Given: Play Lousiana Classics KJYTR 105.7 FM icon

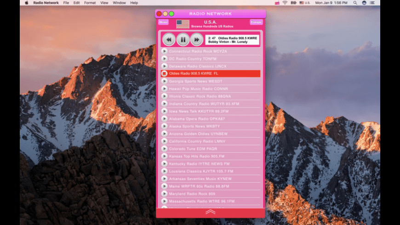Looking at the screenshot, I should (x=164, y=171).
